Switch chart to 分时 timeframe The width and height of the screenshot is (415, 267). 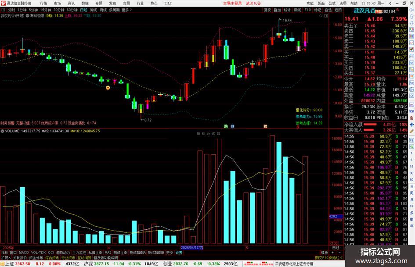pyautogui.click(x=11, y=10)
